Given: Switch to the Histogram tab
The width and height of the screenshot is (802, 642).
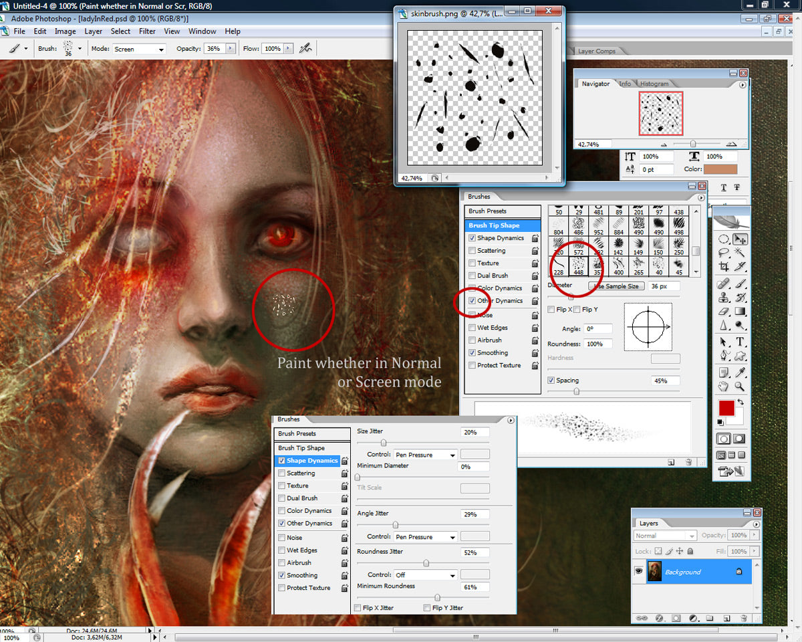Looking at the screenshot, I should click(x=654, y=84).
